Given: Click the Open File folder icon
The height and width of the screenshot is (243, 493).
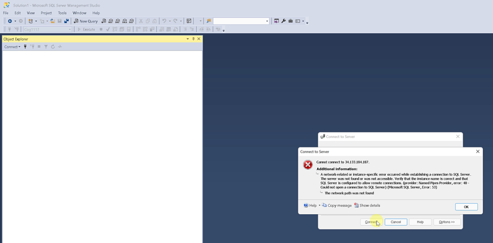Looking at the screenshot, I should click(52, 21).
